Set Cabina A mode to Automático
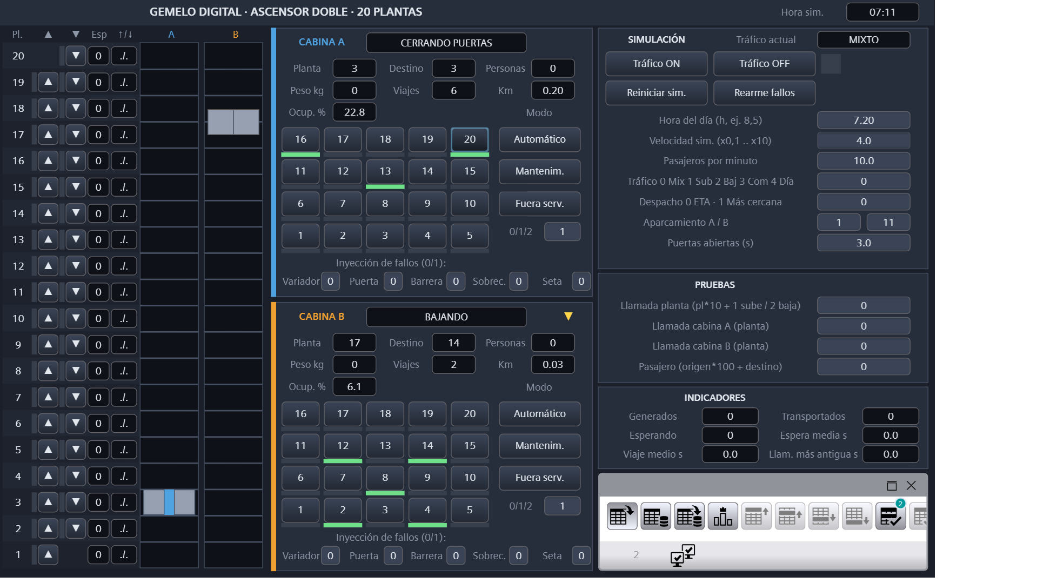Screen dimensions: 1037x583 point(539,139)
